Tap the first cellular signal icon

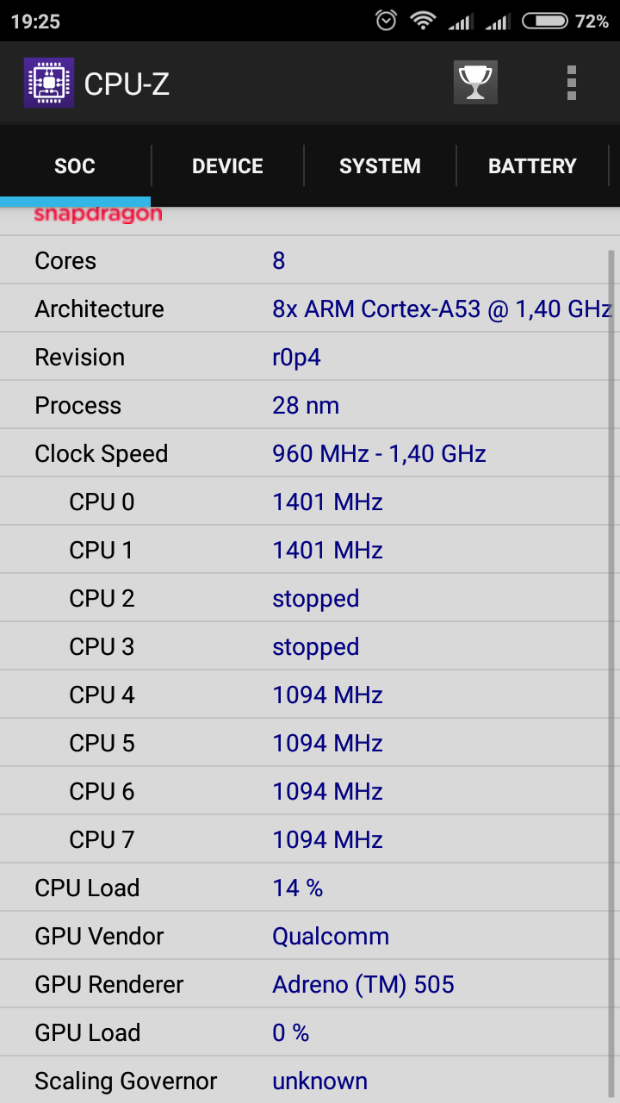[461, 21]
